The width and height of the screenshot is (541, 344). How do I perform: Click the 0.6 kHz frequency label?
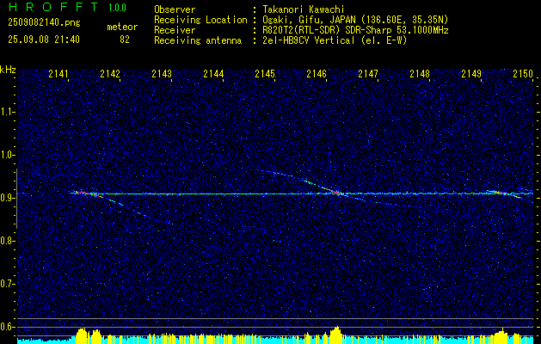[8, 327]
